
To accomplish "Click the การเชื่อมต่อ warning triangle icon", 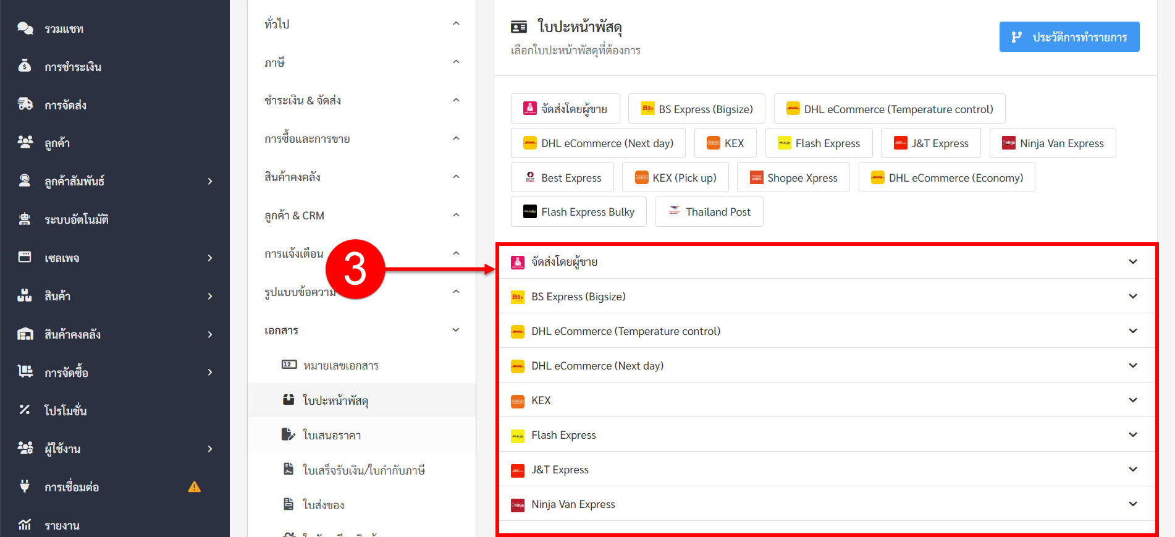I will 194,487.
